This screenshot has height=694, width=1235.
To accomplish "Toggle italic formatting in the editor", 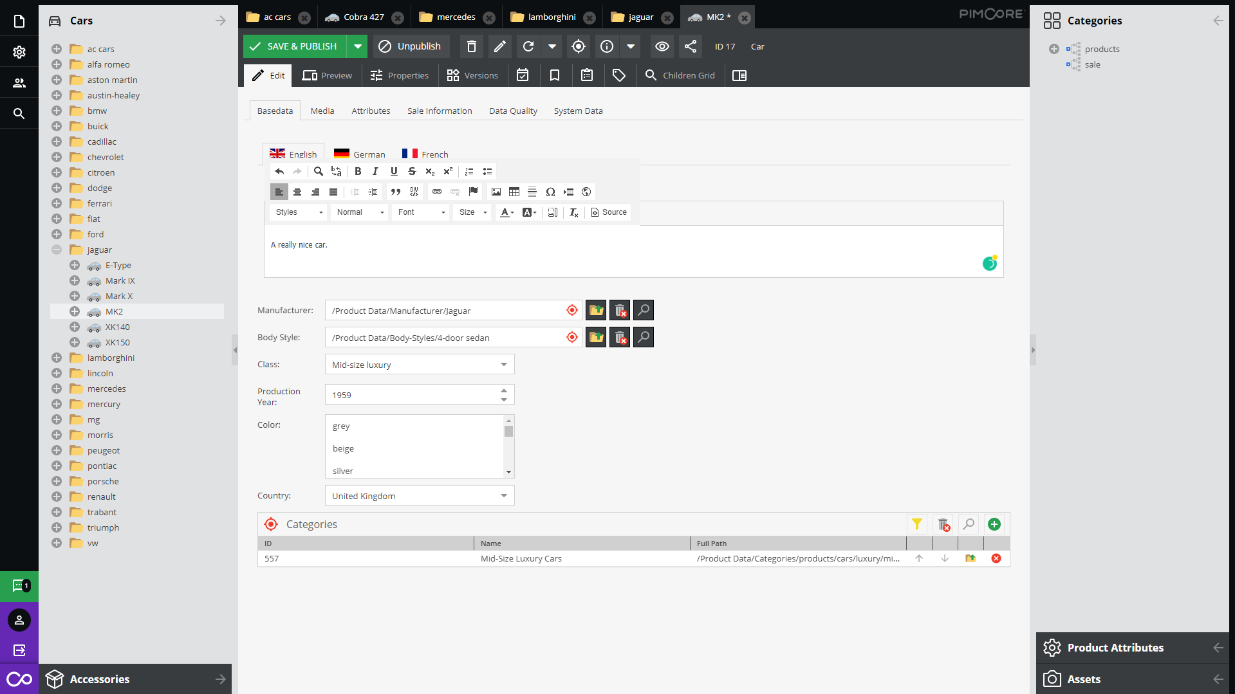I will pyautogui.click(x=375, y=171).
